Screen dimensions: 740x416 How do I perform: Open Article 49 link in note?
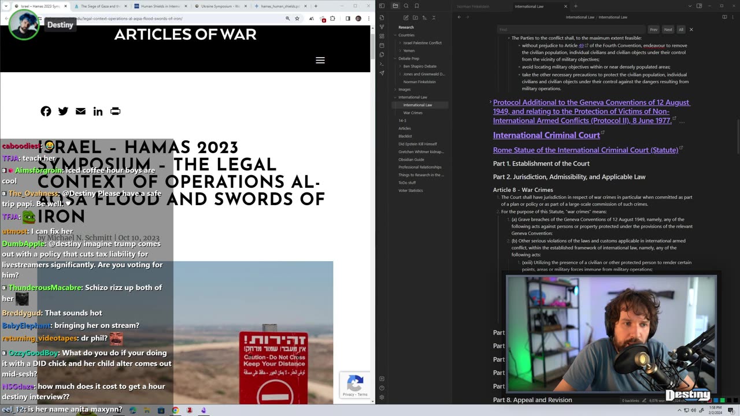(581, 46)
